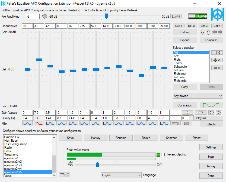Image resolution: width=226 pixels, height=182 pixels.
Task: Click the arrow-and-box icon below the configuration list
Action: [65, 175]
